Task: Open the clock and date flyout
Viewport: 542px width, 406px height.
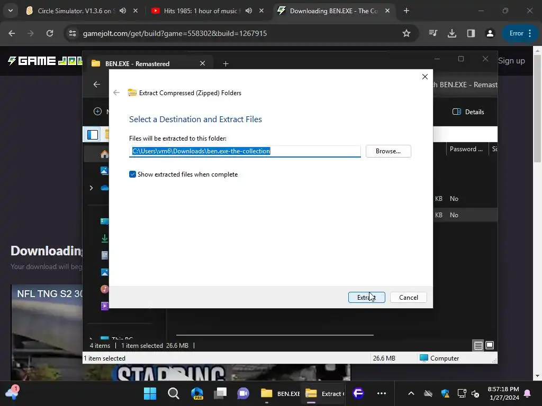Action: point(503,393)
